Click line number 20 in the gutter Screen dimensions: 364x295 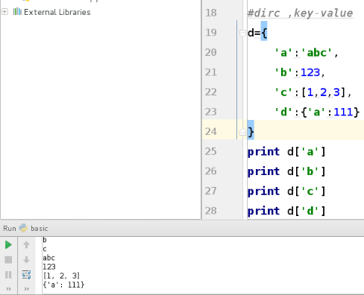[211, 52]
